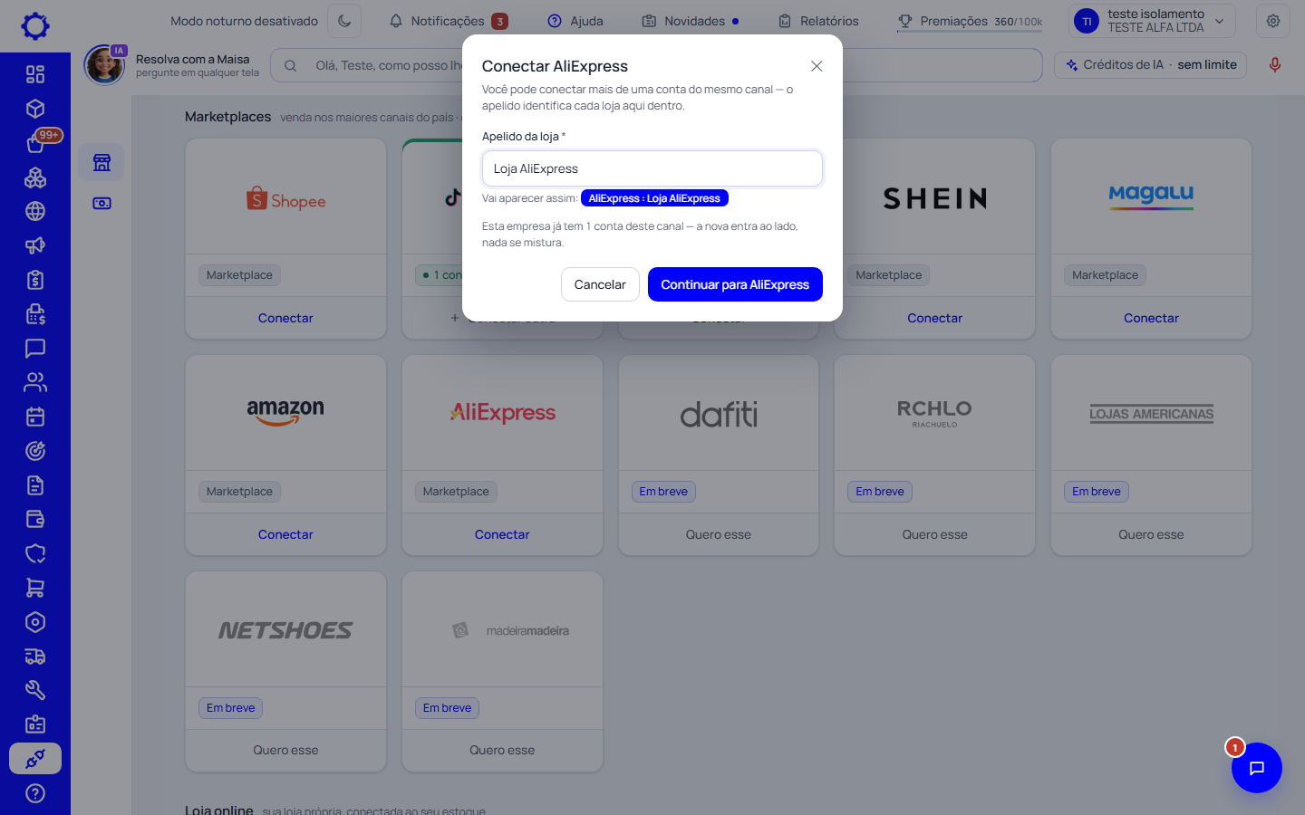Click Quero esse under Lojas Americanas card
Screen dimensions: 1305x815
[x=1151, y=534]
